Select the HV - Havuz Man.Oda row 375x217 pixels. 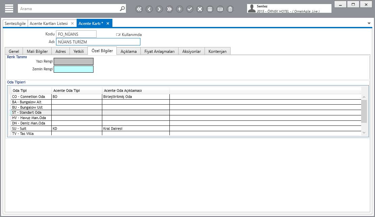(x=186, y=118)
